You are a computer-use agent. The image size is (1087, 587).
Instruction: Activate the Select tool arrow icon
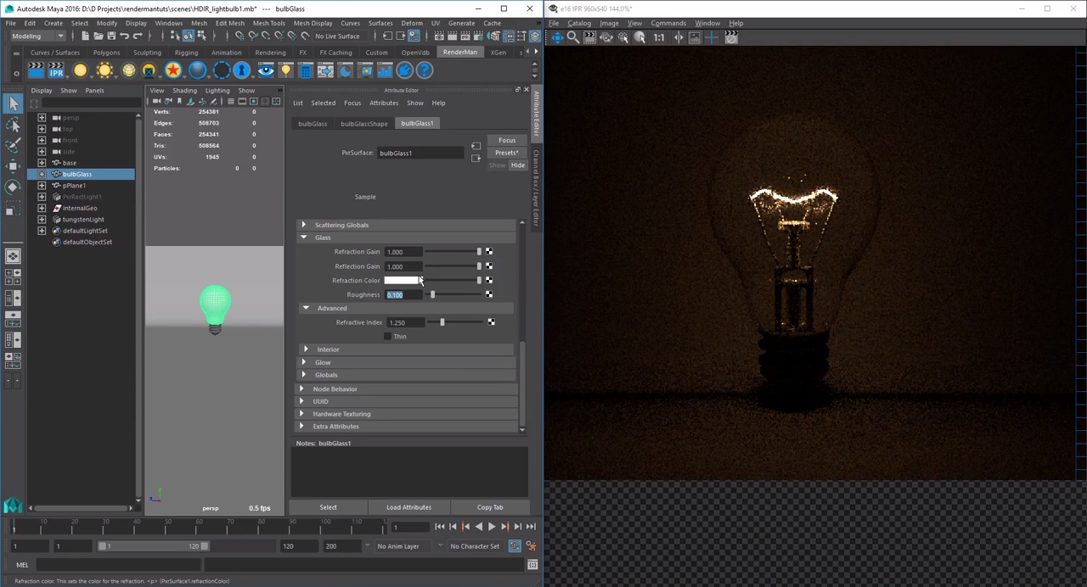[14, 103]
